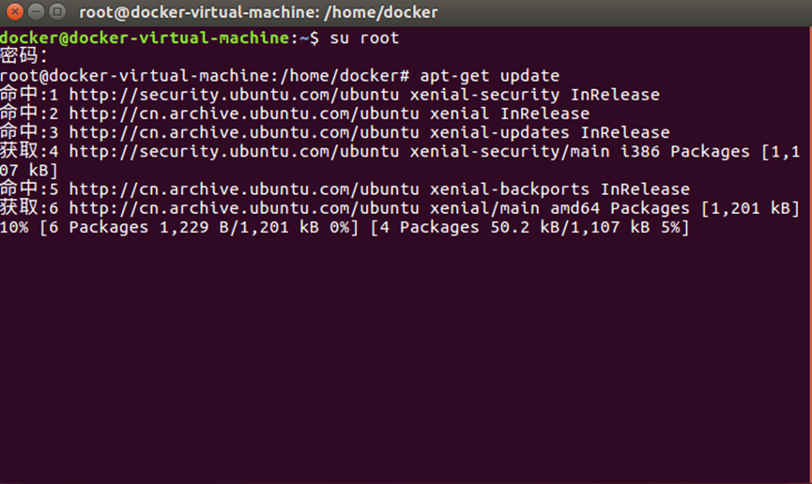This screenshot has height=484, width=812.
Task: Click the 密码: password prompt line
Action: pyautogui.click(x=23, y=56)
